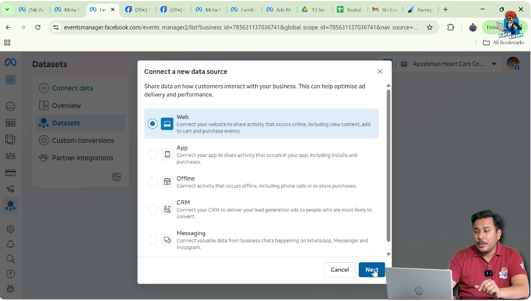Open the All Bookmarks folder
The image size is (531, 301).
(x=504, y=43)
